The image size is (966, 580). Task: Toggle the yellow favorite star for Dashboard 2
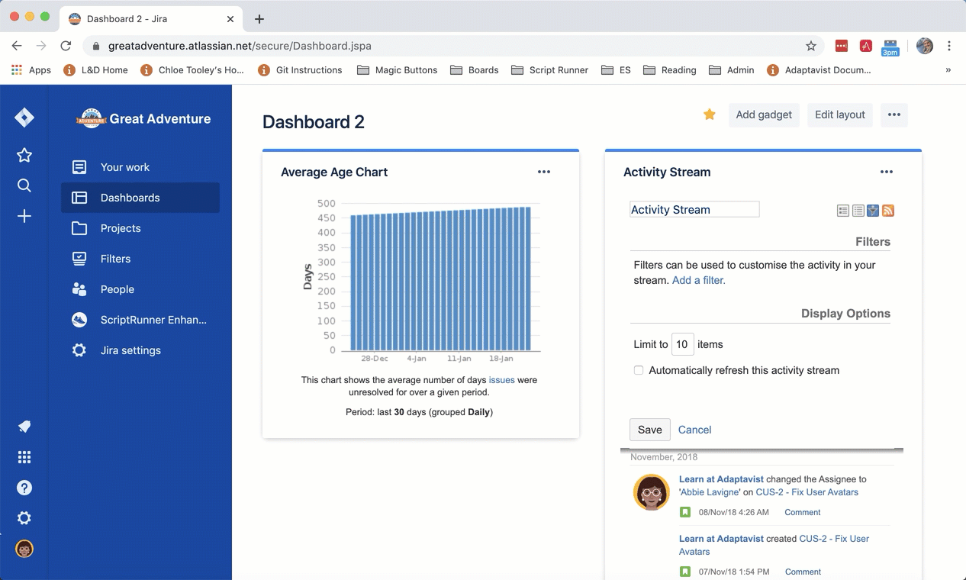[x=710, y=114]
